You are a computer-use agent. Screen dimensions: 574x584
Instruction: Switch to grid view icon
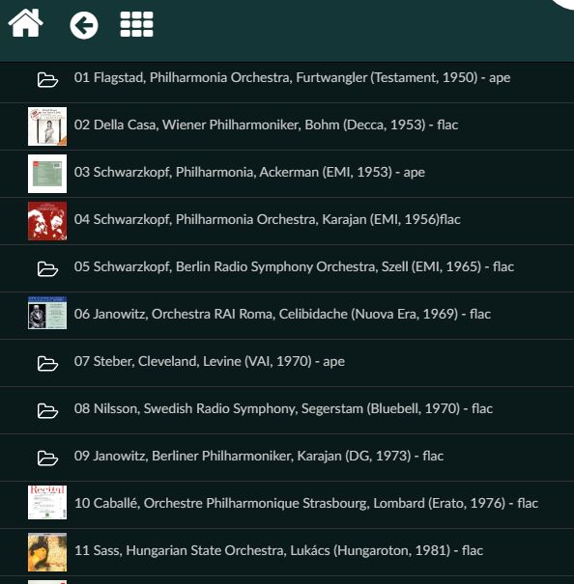point(136,24)
